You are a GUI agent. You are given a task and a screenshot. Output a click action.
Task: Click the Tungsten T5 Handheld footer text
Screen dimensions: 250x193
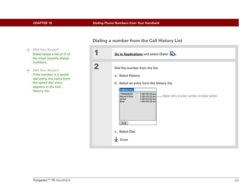(x=52, y=180)
